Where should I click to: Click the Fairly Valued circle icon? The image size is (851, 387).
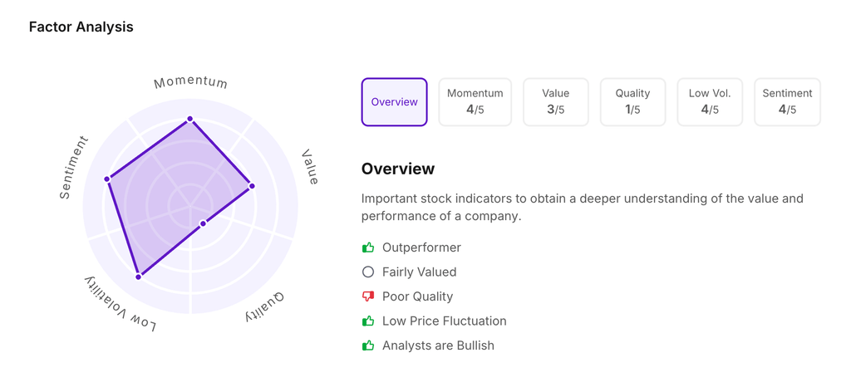(x=368, y=272)
